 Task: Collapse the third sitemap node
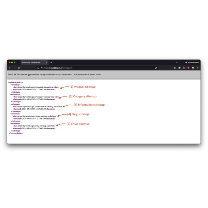[x=10, y=104]
